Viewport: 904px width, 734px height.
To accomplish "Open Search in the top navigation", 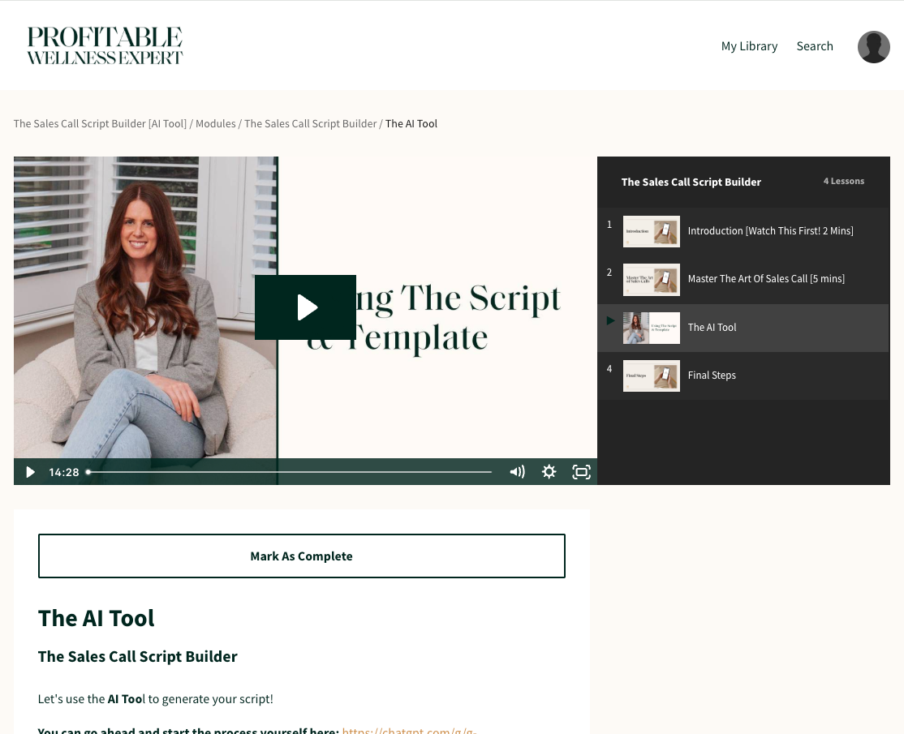I will [x=815, y=46].
